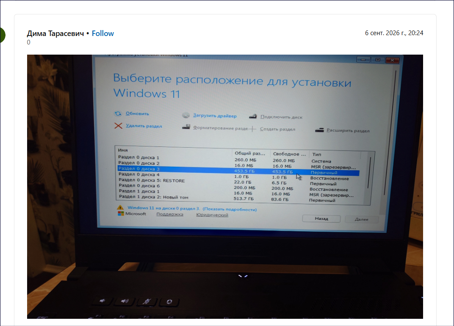
Task: Click the Расширить раздел label
Action: point(348,130)
